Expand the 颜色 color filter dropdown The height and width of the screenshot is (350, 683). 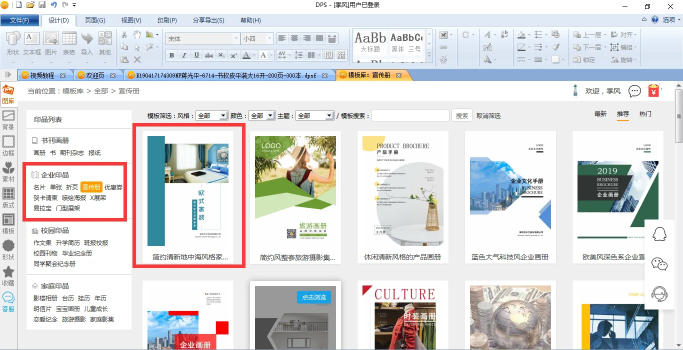[261, 115]
